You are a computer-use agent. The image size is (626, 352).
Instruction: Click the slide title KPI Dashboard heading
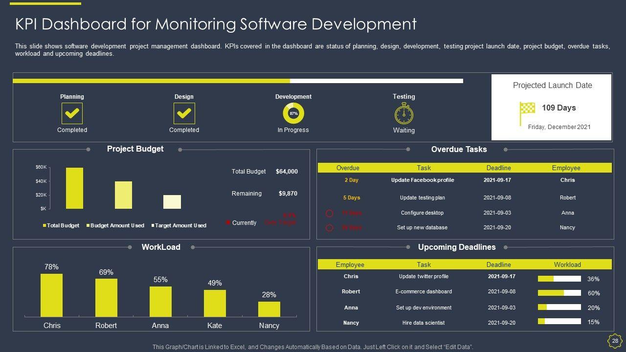tap(216, 24)
